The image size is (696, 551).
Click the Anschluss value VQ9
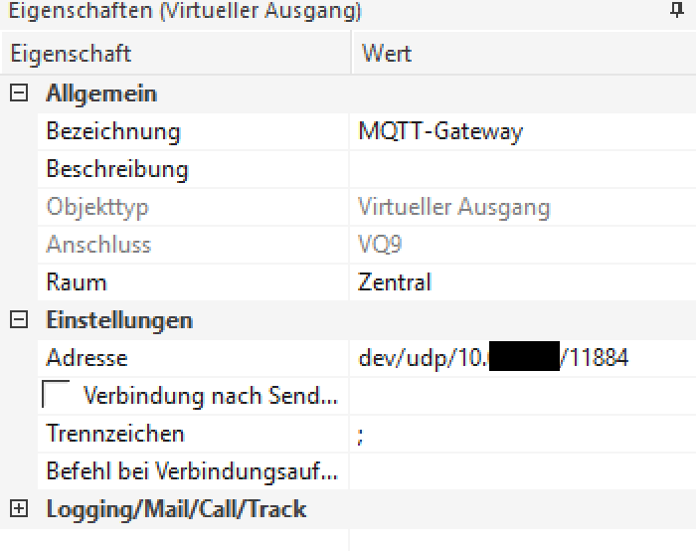[381, 245]
